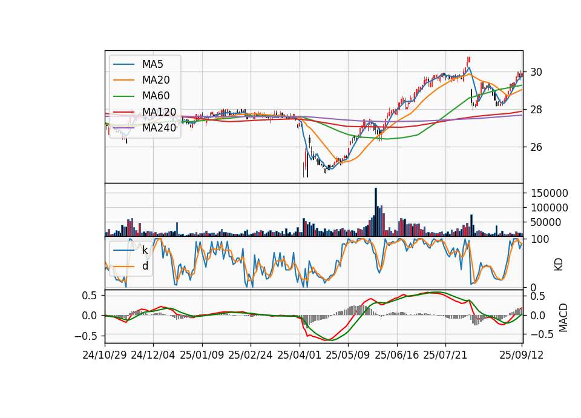Click the 24/10/29 date tick label
Screen dimensions: 581x418
[105, 355]
